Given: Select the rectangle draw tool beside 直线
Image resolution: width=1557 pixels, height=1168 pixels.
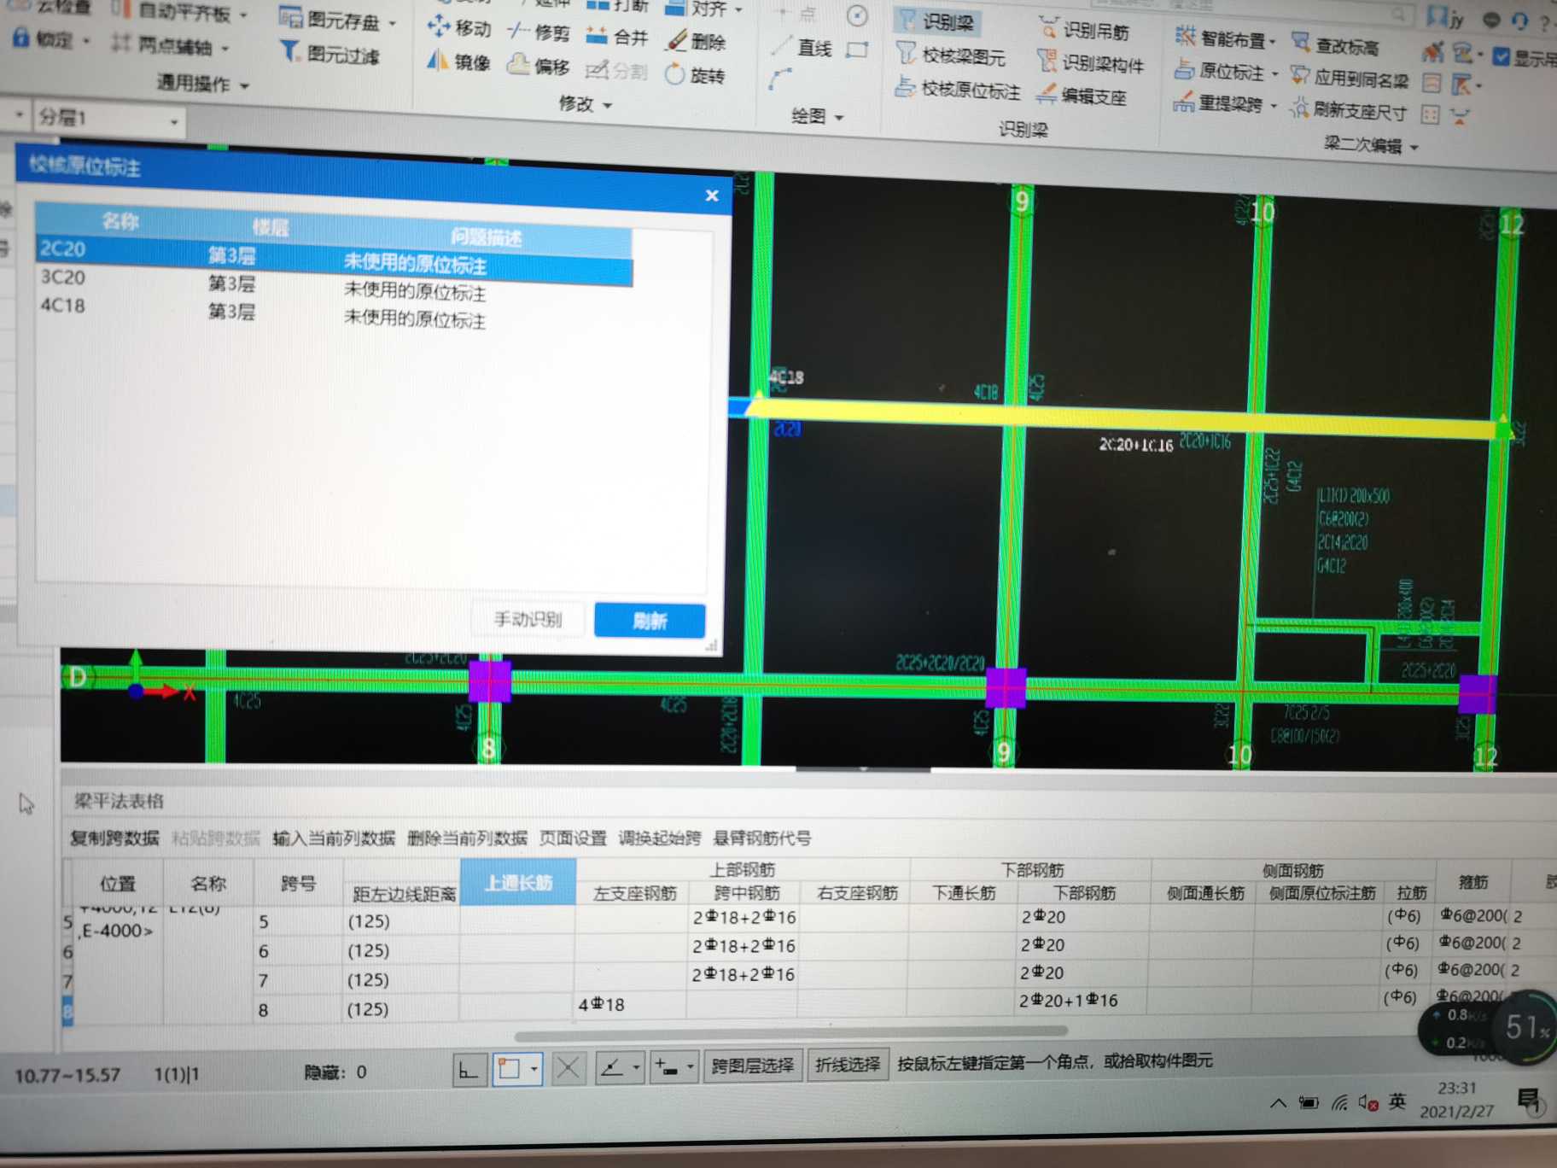Looking at the screenshot, I should point(857,50).
